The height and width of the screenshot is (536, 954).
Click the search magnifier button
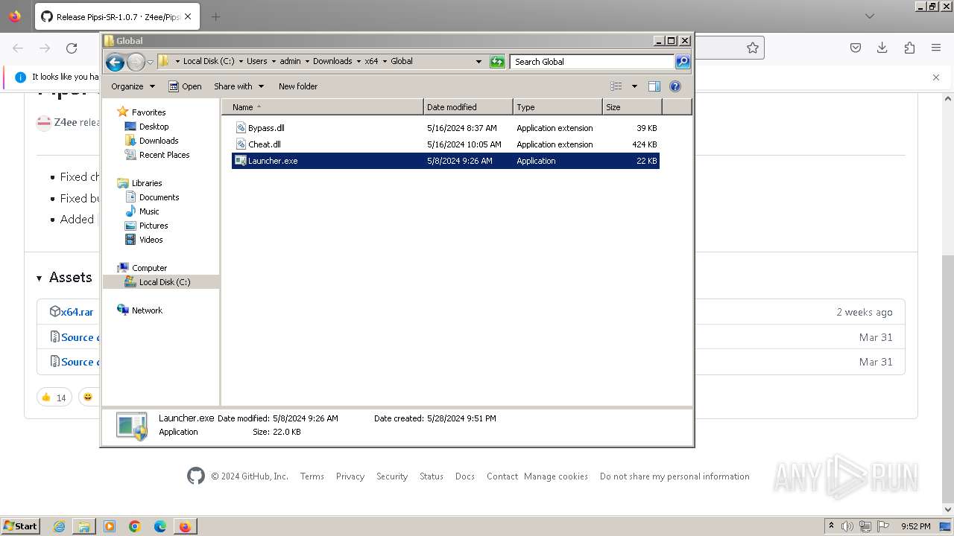tap(683, 62)
